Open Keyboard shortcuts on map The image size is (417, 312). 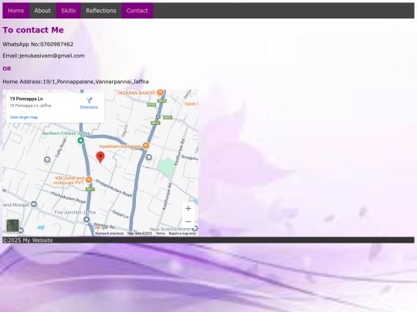(110, 233)
